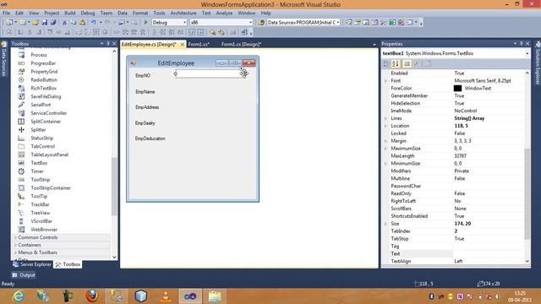This screenshot has width=541, height=304.
Task: Select the WebBrowser control in Toolbox
Action: (44, 230)
